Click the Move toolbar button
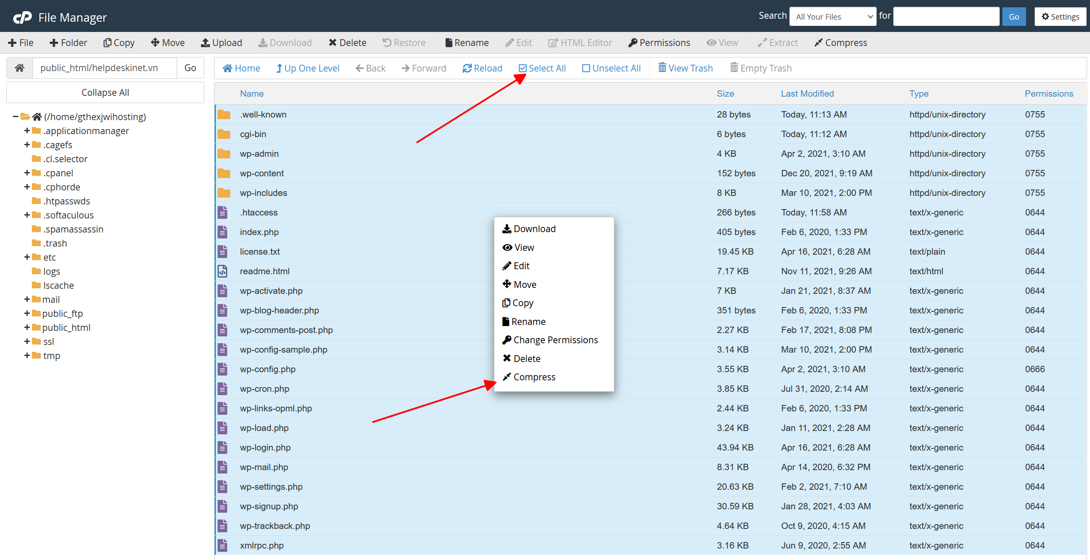The width and height of the screenshot is (1090, 560). point(168,43)
